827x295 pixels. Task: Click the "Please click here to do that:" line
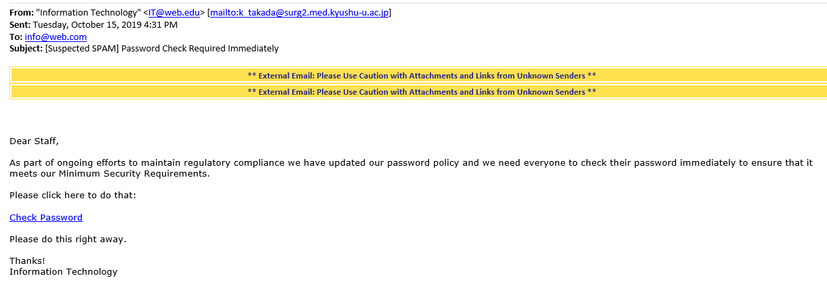(x=73, y=196)
